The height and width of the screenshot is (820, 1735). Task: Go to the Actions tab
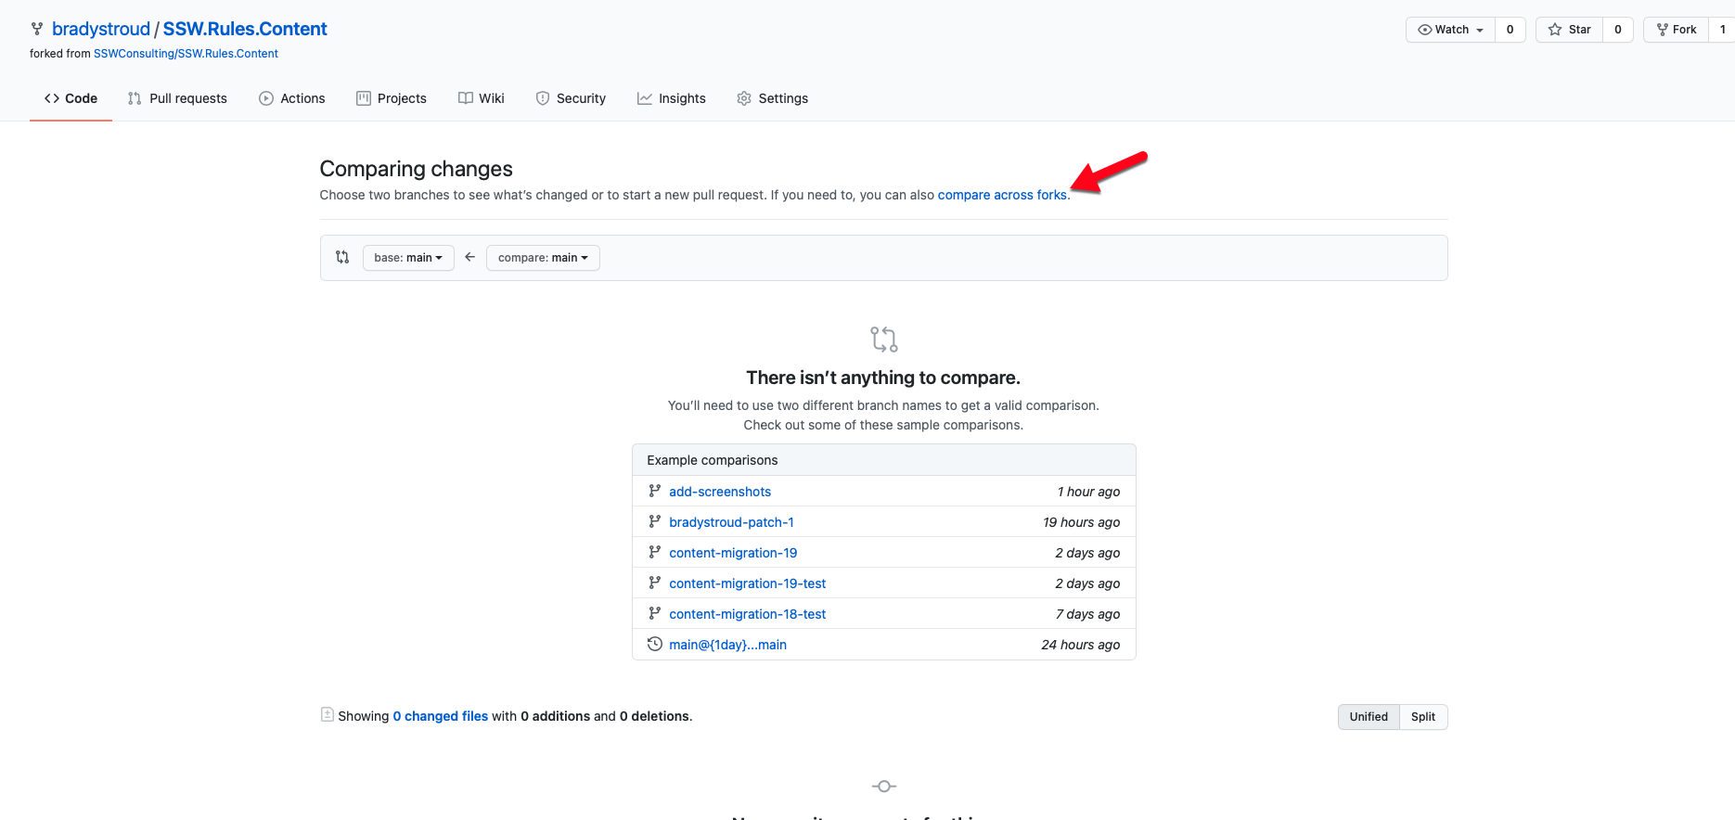[291, 98]
